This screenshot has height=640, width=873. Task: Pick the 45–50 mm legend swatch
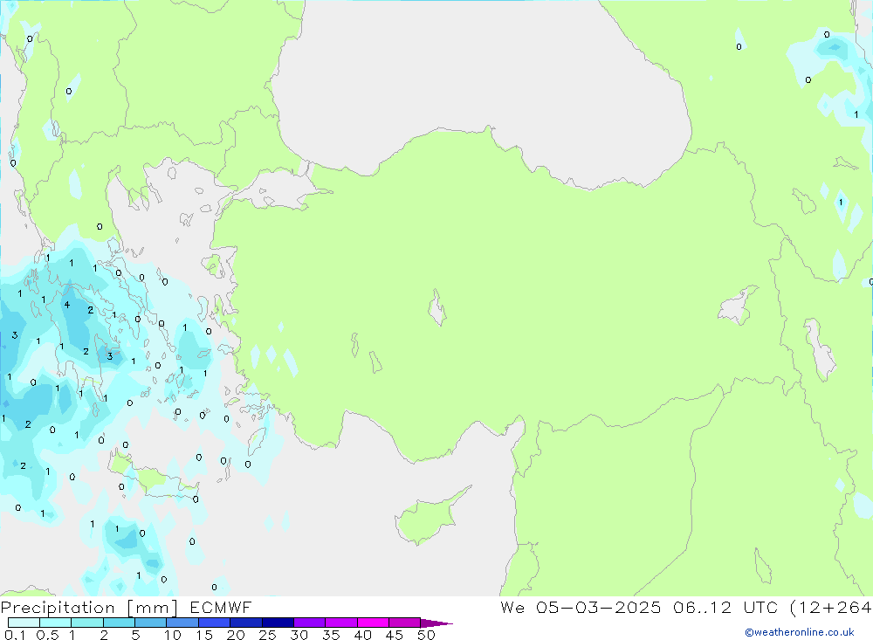click(404, 623)
